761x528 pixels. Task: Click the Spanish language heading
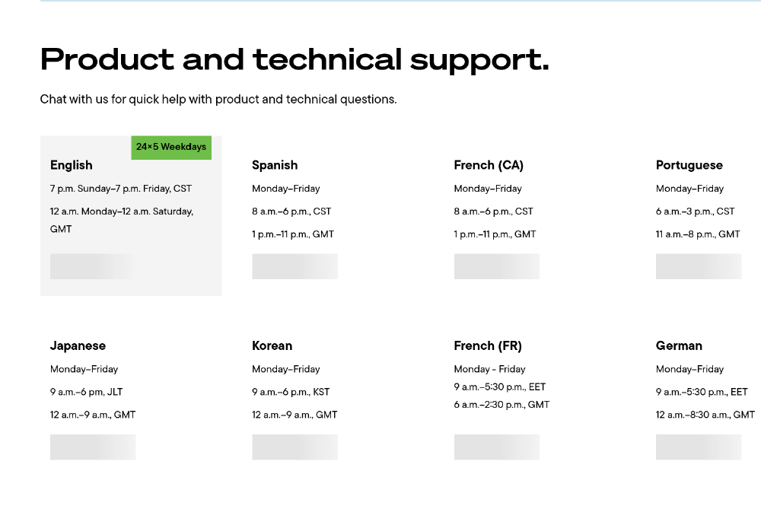[275, 165]
